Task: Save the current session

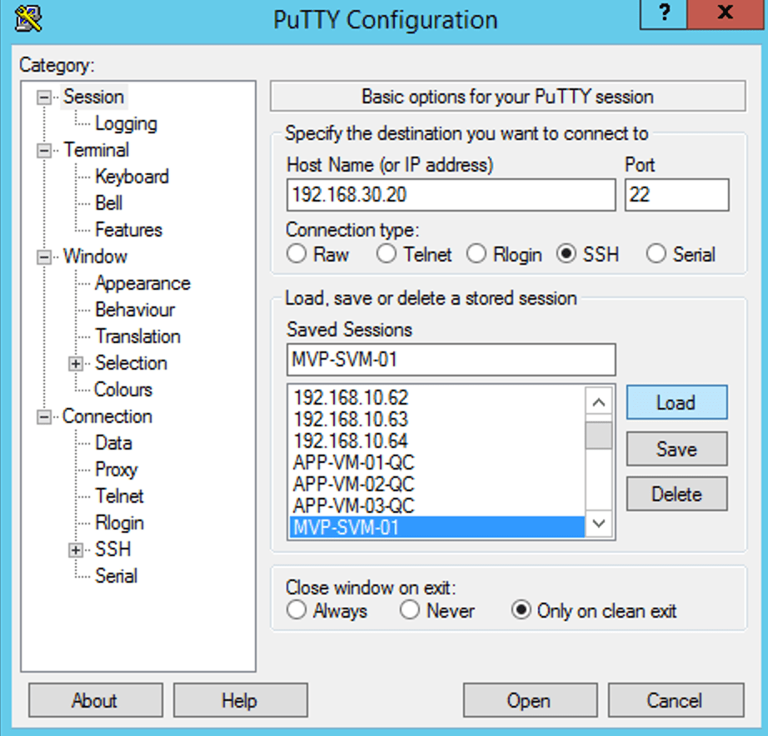Action: tap(676, 449)
